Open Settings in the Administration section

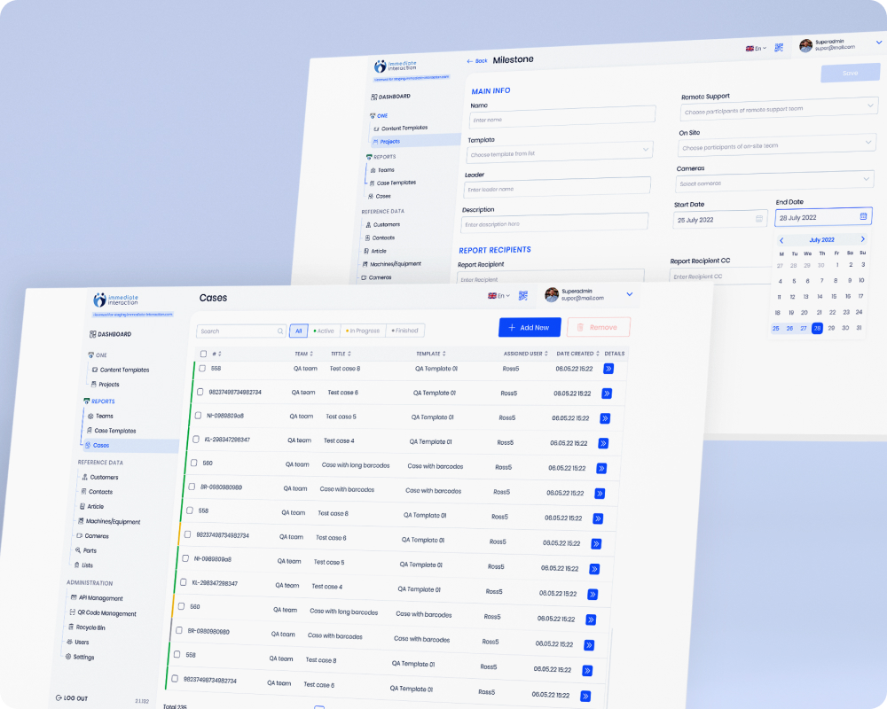click(x=82, y=657)
